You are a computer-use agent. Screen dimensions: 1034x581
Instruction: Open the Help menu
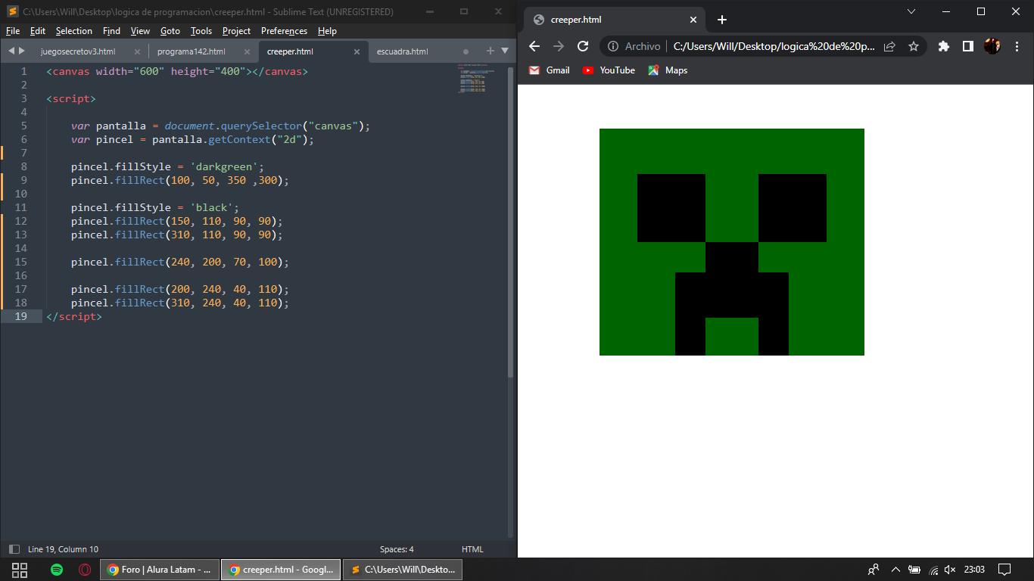point(327,31)
